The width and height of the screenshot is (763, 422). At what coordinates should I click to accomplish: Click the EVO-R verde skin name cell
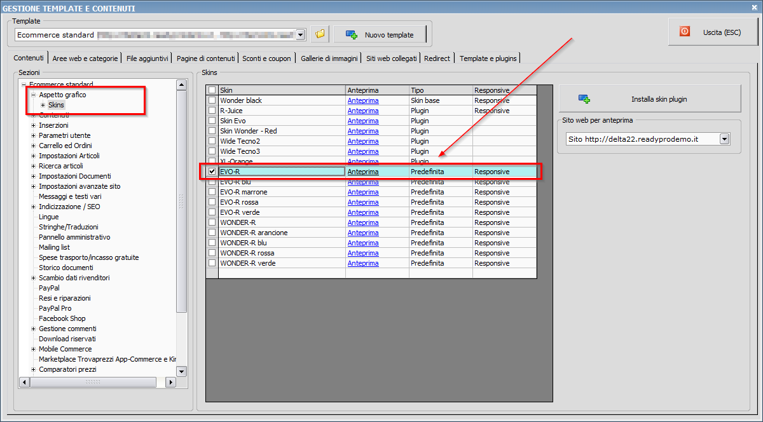(282, 212)
